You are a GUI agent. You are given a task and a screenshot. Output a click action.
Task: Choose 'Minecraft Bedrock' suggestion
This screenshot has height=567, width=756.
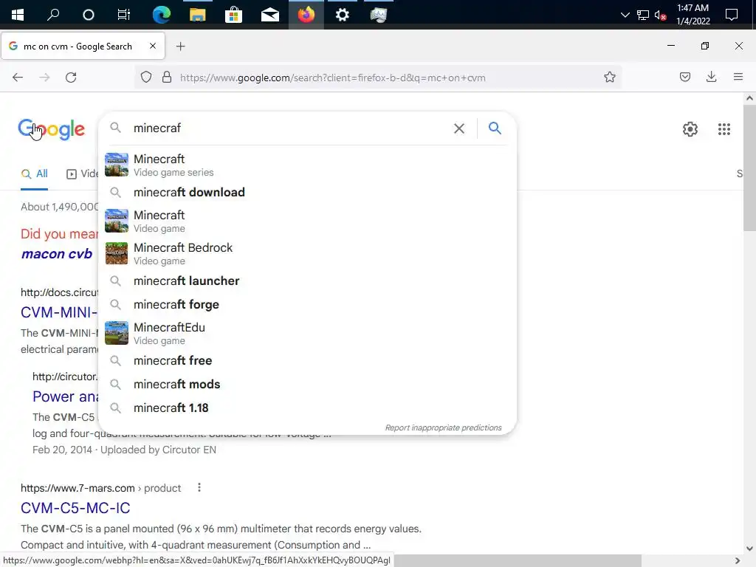307,254
